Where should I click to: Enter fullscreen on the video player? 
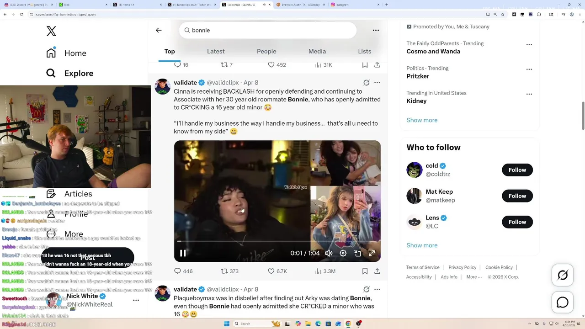pyautogui.click(x=372, y=253)
